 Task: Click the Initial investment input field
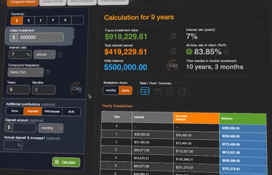pos(41,37)
